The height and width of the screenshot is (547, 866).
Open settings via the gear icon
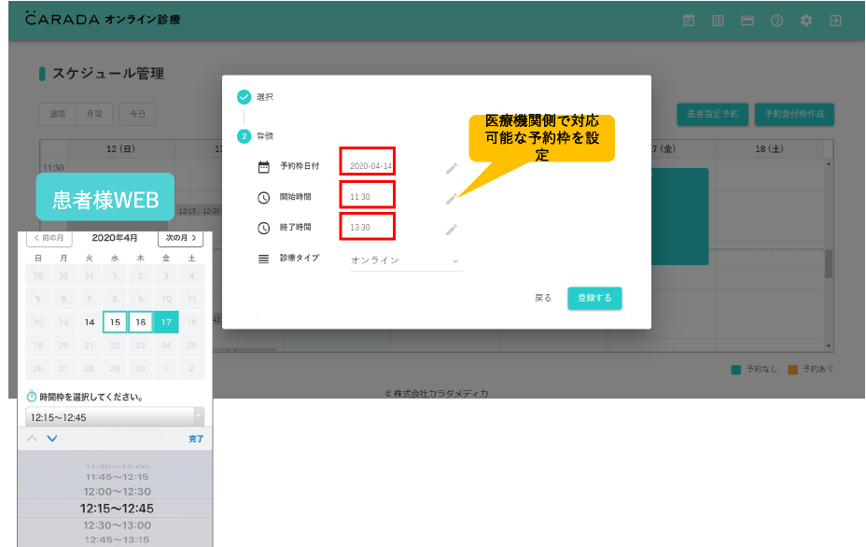pyautogui.click(x=806, y=21)
